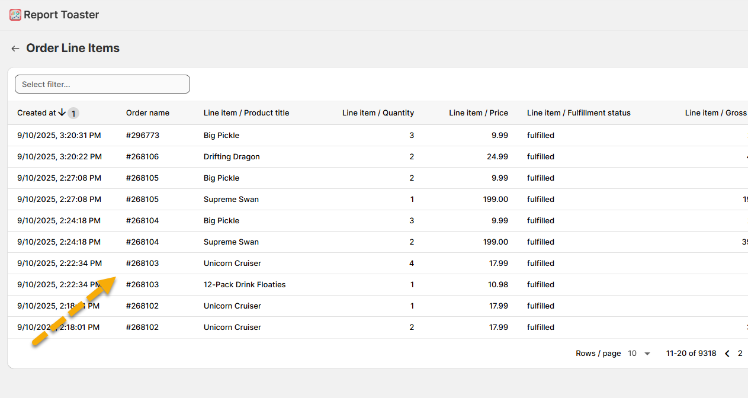Click order #268106 in Order name column

(142, 157)
